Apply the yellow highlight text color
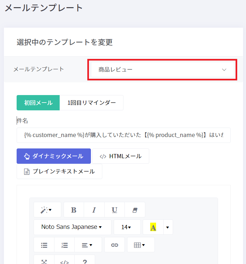This screenshot has width=246, height=264. pyautogui.click(x=153, y=227)
